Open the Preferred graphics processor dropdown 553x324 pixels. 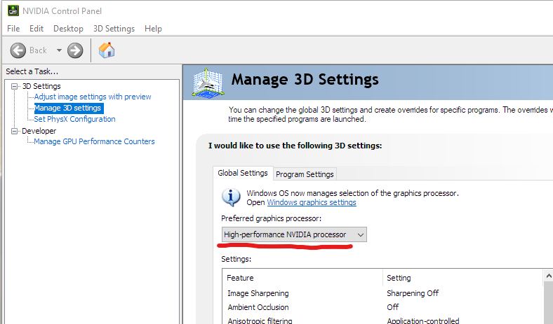(294, 234)
